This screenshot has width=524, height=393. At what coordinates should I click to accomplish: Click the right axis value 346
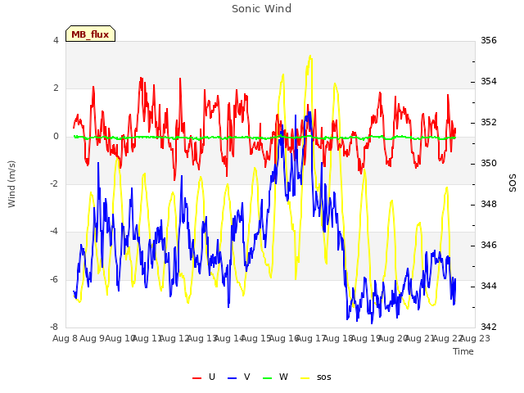coord(489,245)
